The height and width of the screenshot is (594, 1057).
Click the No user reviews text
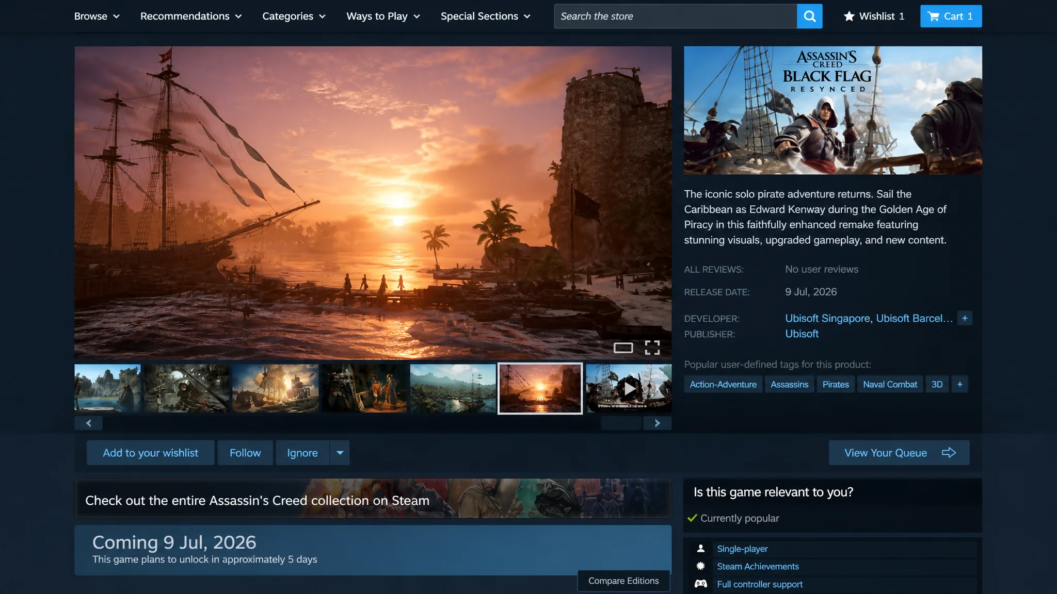(x=822, y=269)
